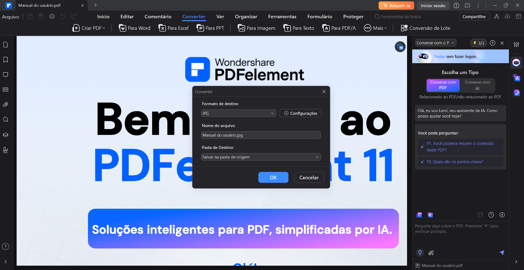
Task: Open the attachments paperclip panel
Action: click(6, 105)
